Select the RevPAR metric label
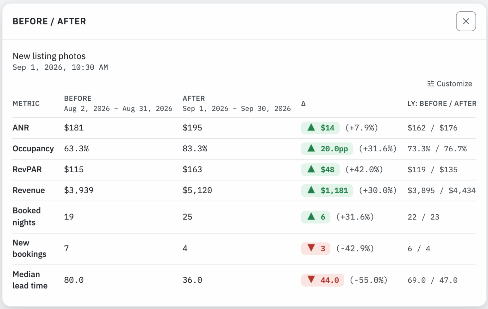Viewport: 488px width, 309px height. click(27, 169)
